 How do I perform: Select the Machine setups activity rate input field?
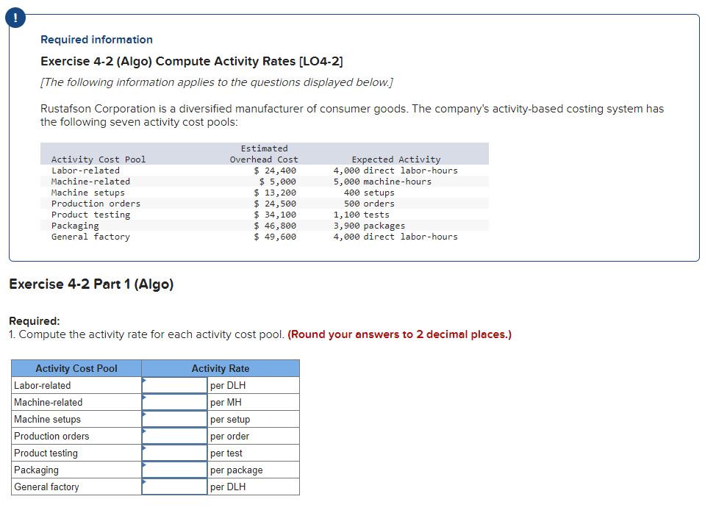click(x=174, y=419)
